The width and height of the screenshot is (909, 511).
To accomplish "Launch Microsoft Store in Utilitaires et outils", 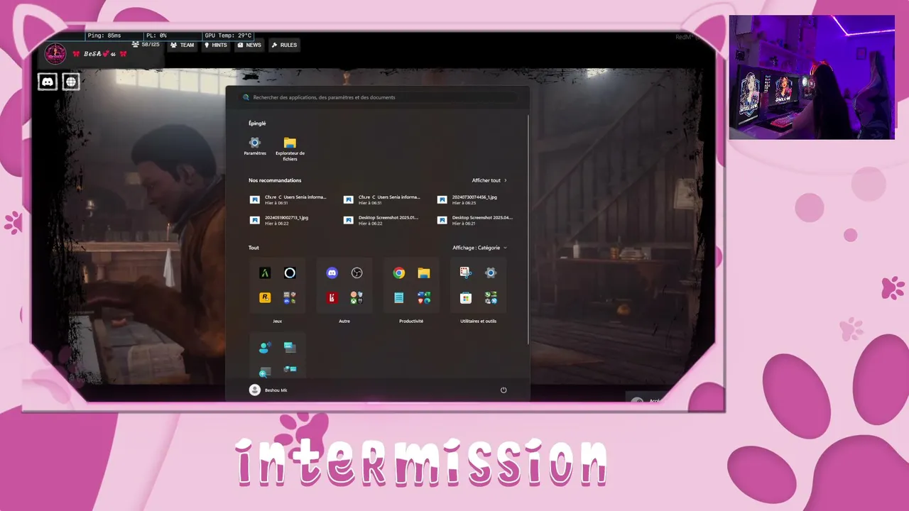I will (x=465, y=298).
